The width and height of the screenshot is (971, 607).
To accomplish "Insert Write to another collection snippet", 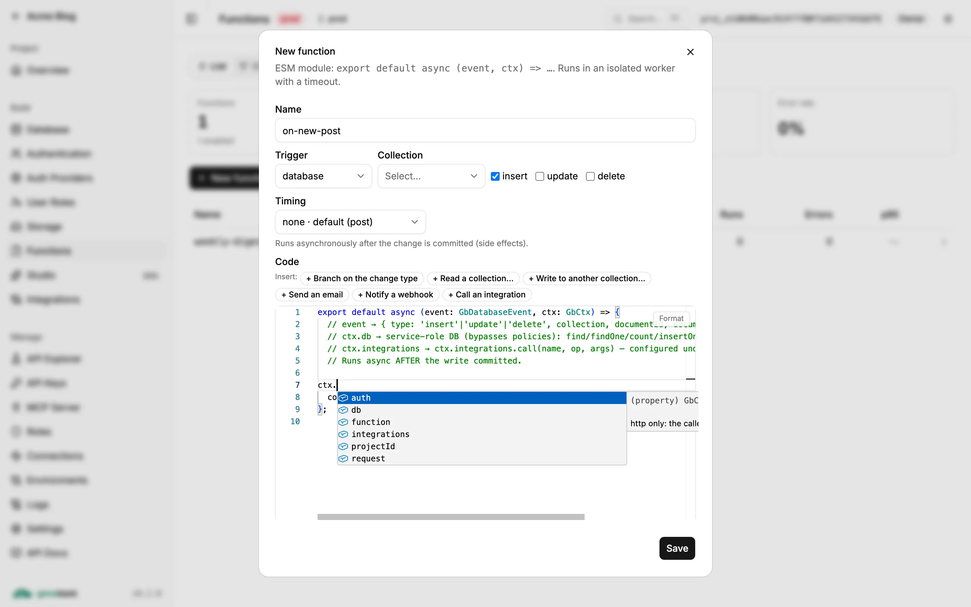I will pyautogui.click(x=587, y=278).
